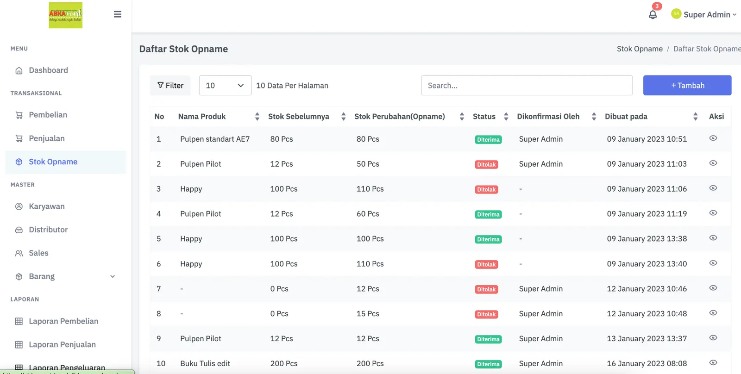Viewport: 741px width, 374px height.
Task: Click the "Buku Tulis edit" product name
Action: (x=205, y=363)
